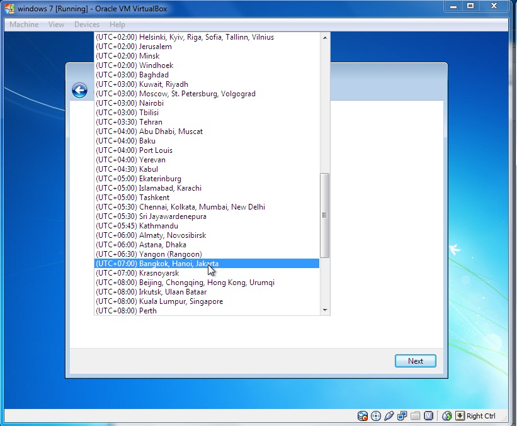Viewport: 517px width, 426px height.
Task: Select the Islamabad, Karachi time zone
Action: 207,188
